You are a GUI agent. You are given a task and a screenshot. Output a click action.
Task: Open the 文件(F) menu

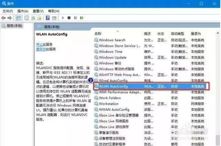[8, 11]
